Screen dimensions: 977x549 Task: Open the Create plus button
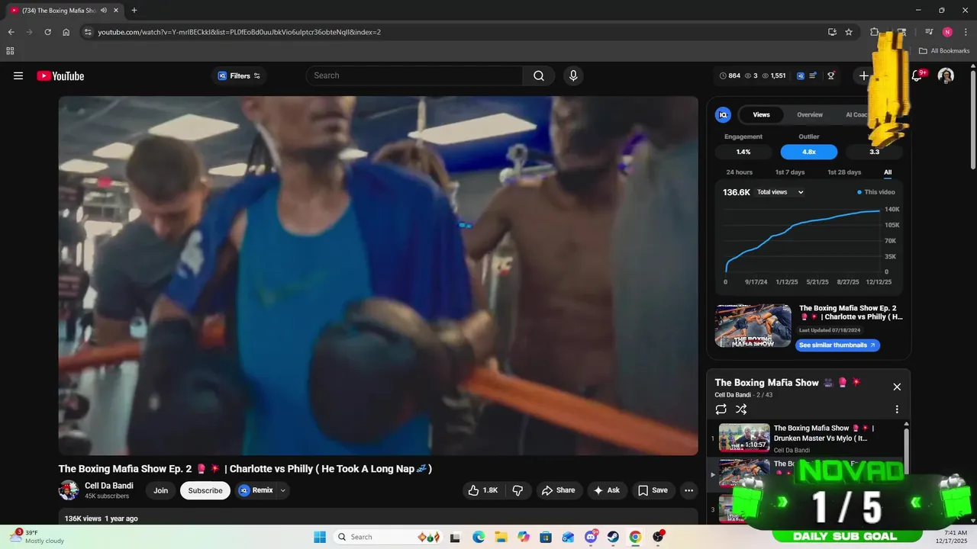(x=863, y=75)
